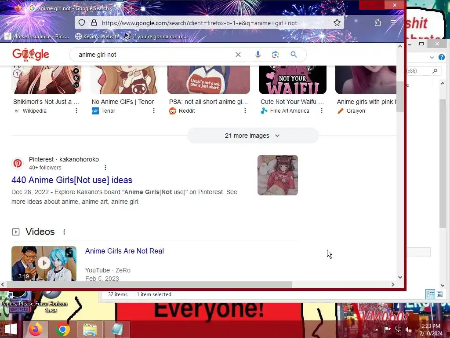Image resolution: width=450 pixels, height=338 pixels.
Task: Expand the Explorer ribbon chevron
Action: [x=432, y=58]
